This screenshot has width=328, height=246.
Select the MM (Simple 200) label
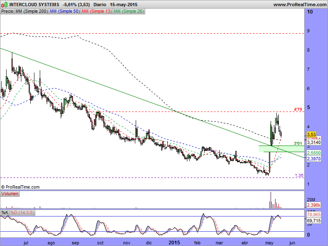pos(32,11)
